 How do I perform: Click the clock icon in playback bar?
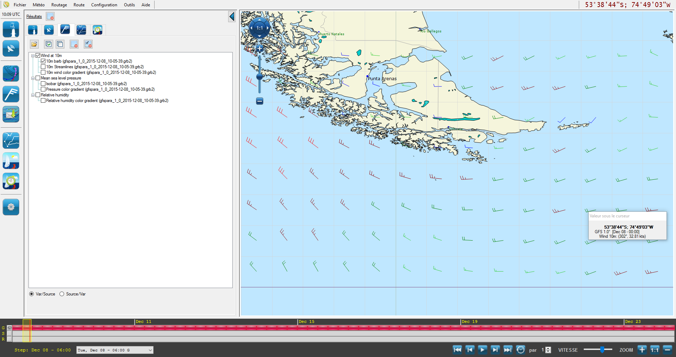[x=520, y=350]
